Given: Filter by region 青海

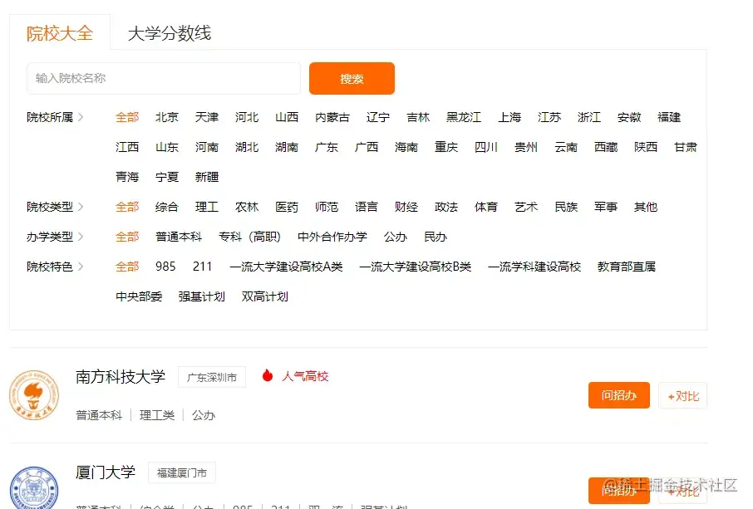Looking at the screenshot, I should coord(127,177).
